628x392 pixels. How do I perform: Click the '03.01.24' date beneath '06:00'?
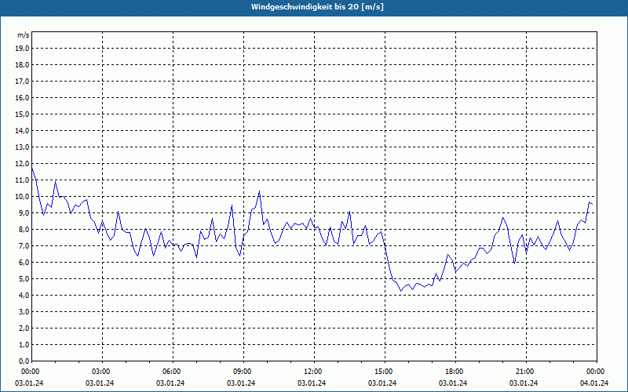170,383
